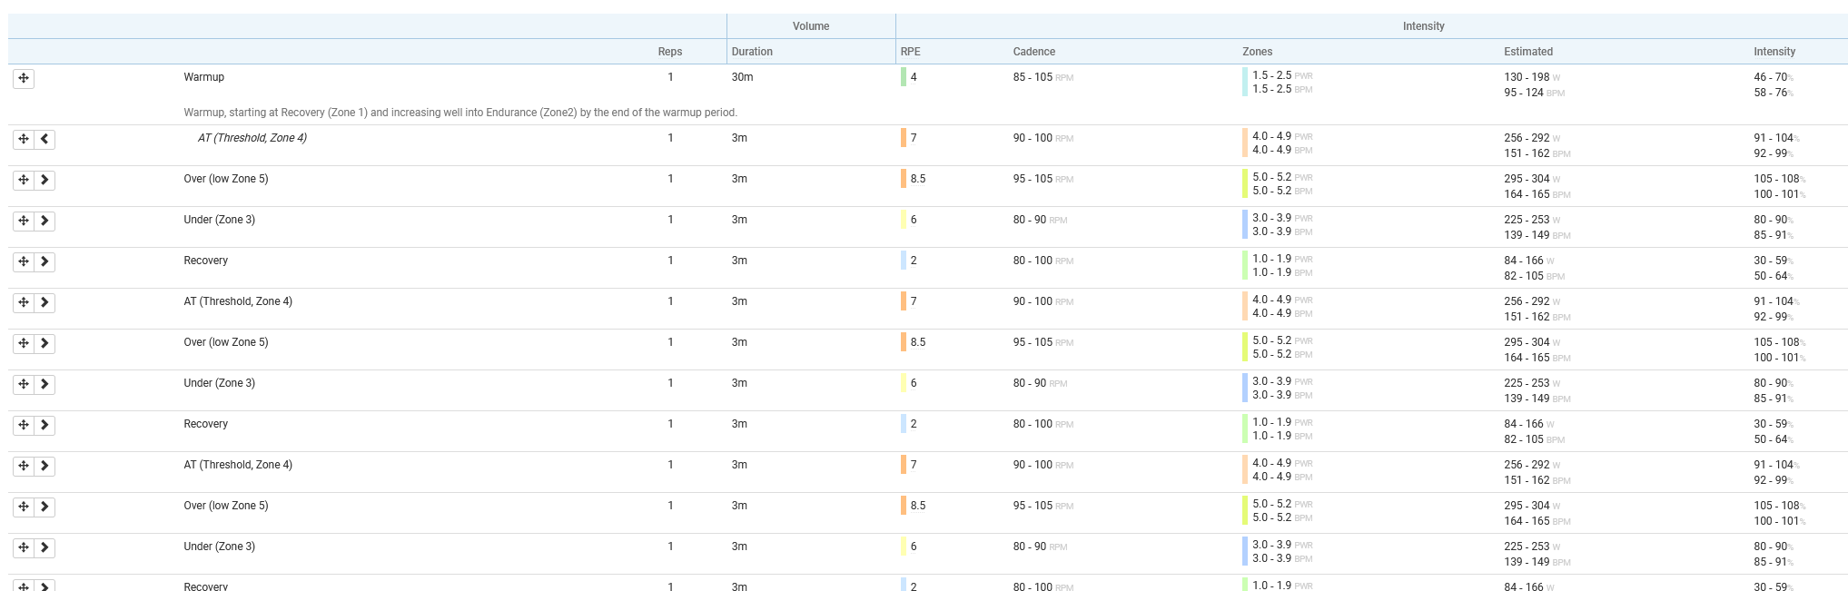Screen dimensions: 1848x591
Task: Indent the second Under (Zone 3) row
Action: point(44,384)
